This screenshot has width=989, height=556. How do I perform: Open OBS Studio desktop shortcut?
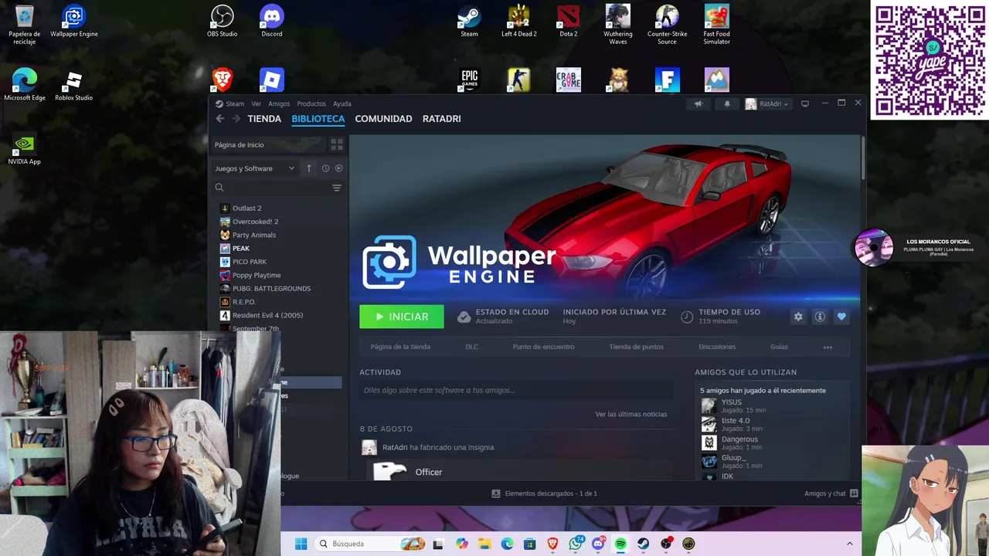(x=223, y=22)
